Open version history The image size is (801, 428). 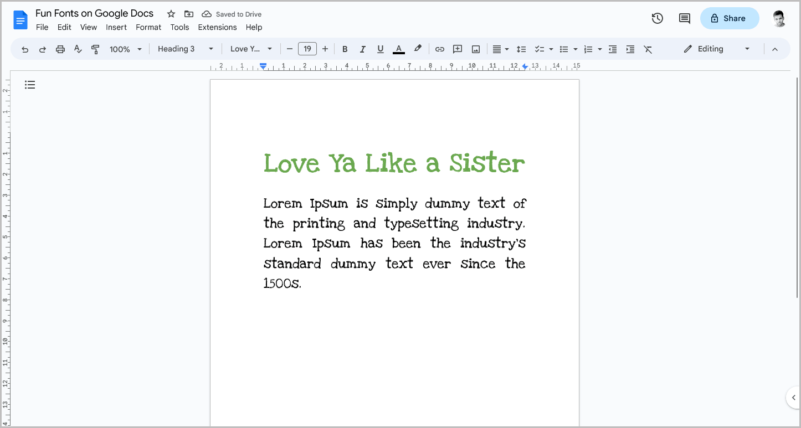(657, 18)
